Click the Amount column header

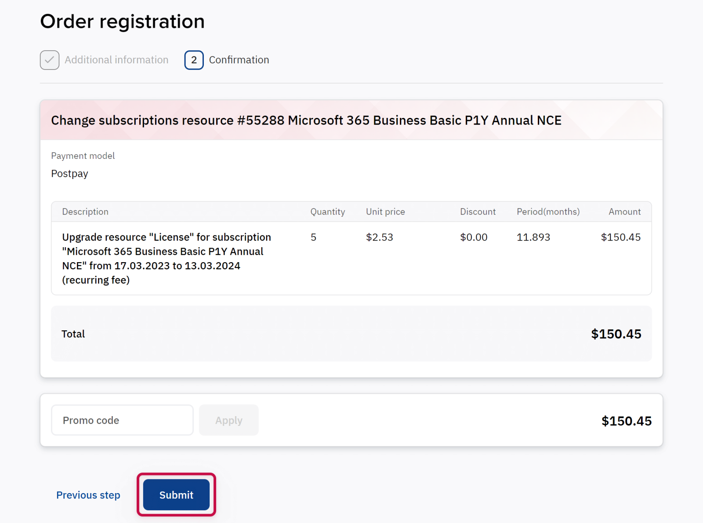tap(624, 212)
